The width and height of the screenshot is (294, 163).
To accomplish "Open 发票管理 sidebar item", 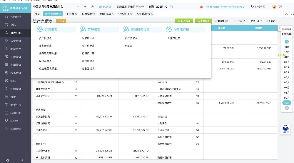I will tap(16, 65).
